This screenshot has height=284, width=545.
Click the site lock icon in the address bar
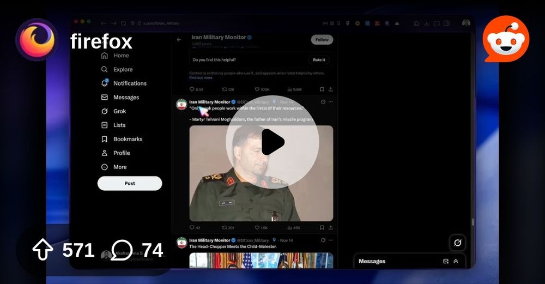pos(139,23)
